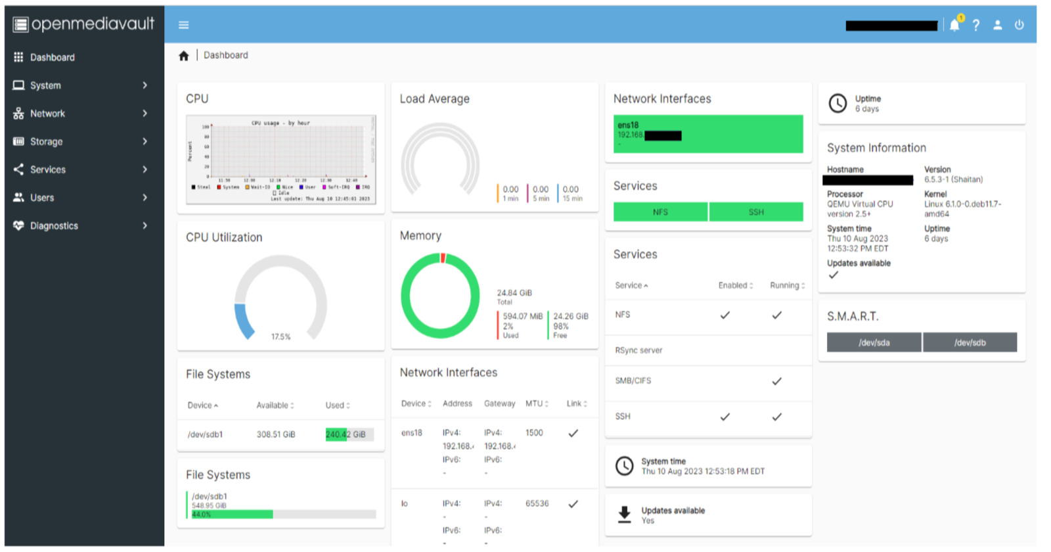1051x552 pixels.
Task: Click lo link status checkmark
Action: (573, 504)
